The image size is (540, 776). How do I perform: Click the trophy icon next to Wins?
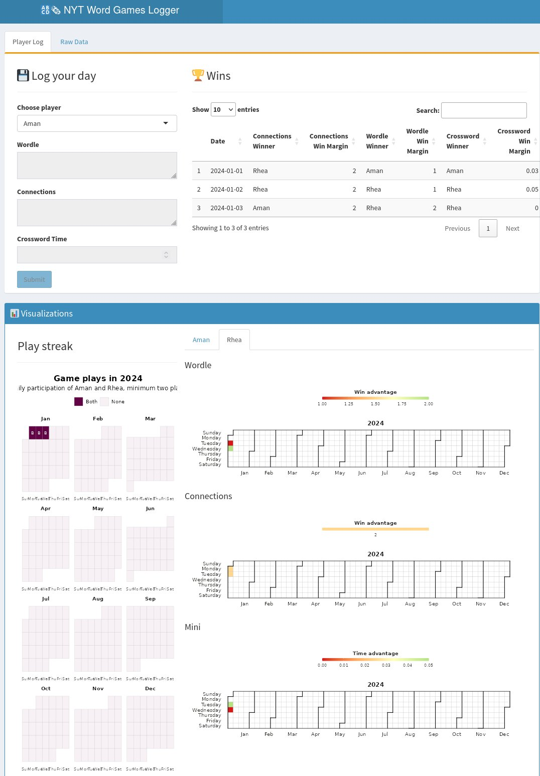pyautogui.click(x=198, y=75)
